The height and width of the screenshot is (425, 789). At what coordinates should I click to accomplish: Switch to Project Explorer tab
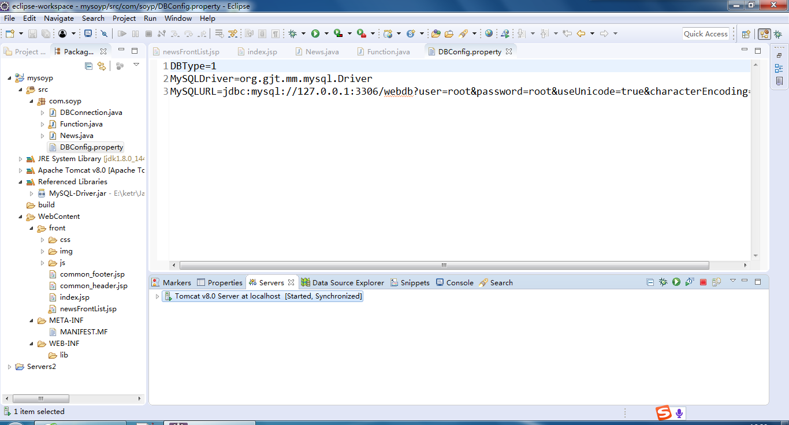[x=25, y=51]
